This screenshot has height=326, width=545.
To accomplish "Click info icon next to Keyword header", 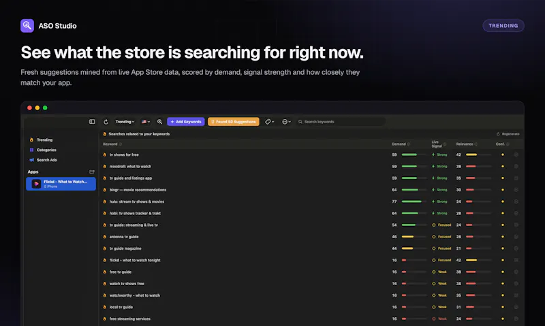I will 121,144.
